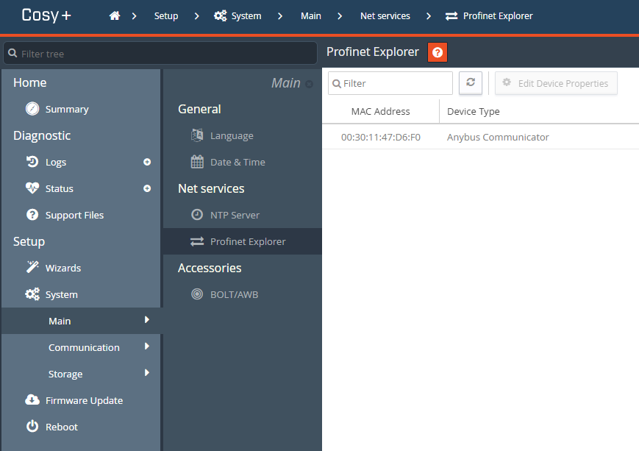Expand the Communication submenu arrow

tap(147, 347)
